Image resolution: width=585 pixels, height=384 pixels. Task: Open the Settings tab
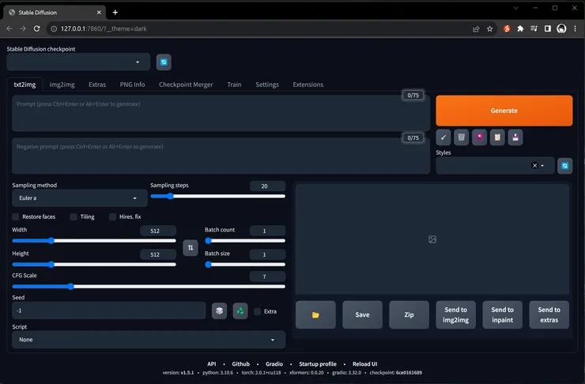pos(267,85)
